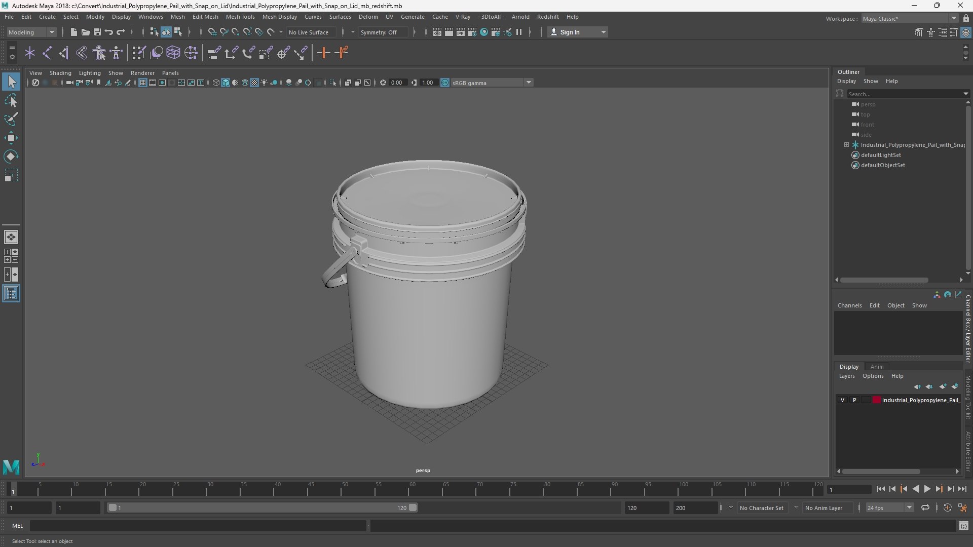Screen dimensions: 973x547
Task: Toggle layer visibility V box
Action: [842, 400]
